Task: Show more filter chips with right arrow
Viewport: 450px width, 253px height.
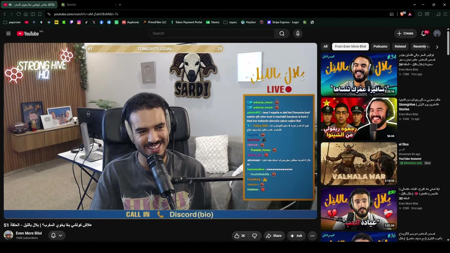Action: [x=437, y=47]
